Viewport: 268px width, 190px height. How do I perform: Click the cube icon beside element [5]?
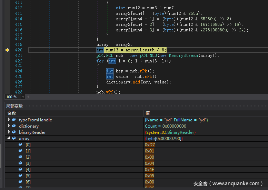tap(20, 176)
